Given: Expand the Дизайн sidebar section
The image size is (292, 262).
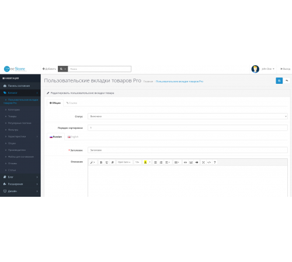Looking at the screenshot, I should [x=20, y=191].
